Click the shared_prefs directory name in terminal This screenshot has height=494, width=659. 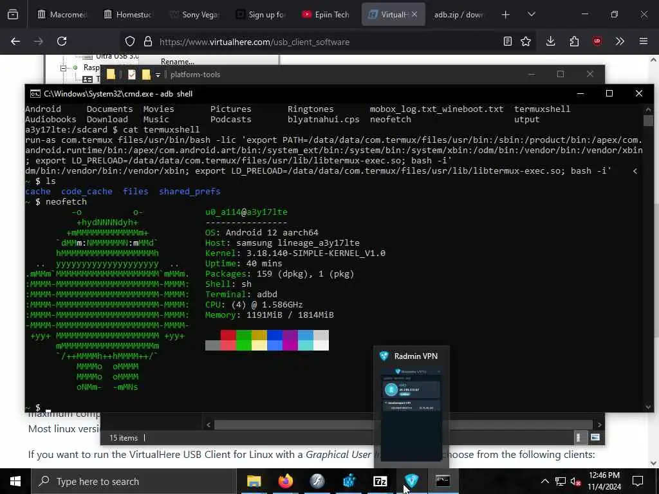click(190, 192)
